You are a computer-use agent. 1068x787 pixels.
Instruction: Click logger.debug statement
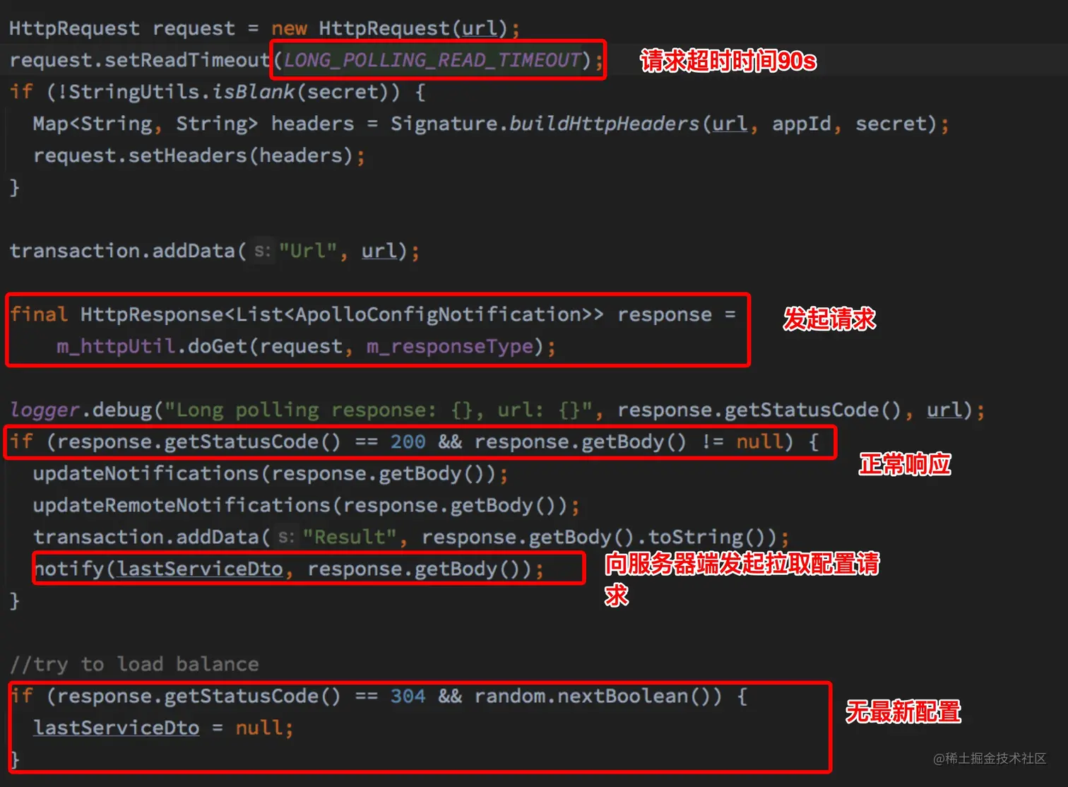tap(497, 410)
